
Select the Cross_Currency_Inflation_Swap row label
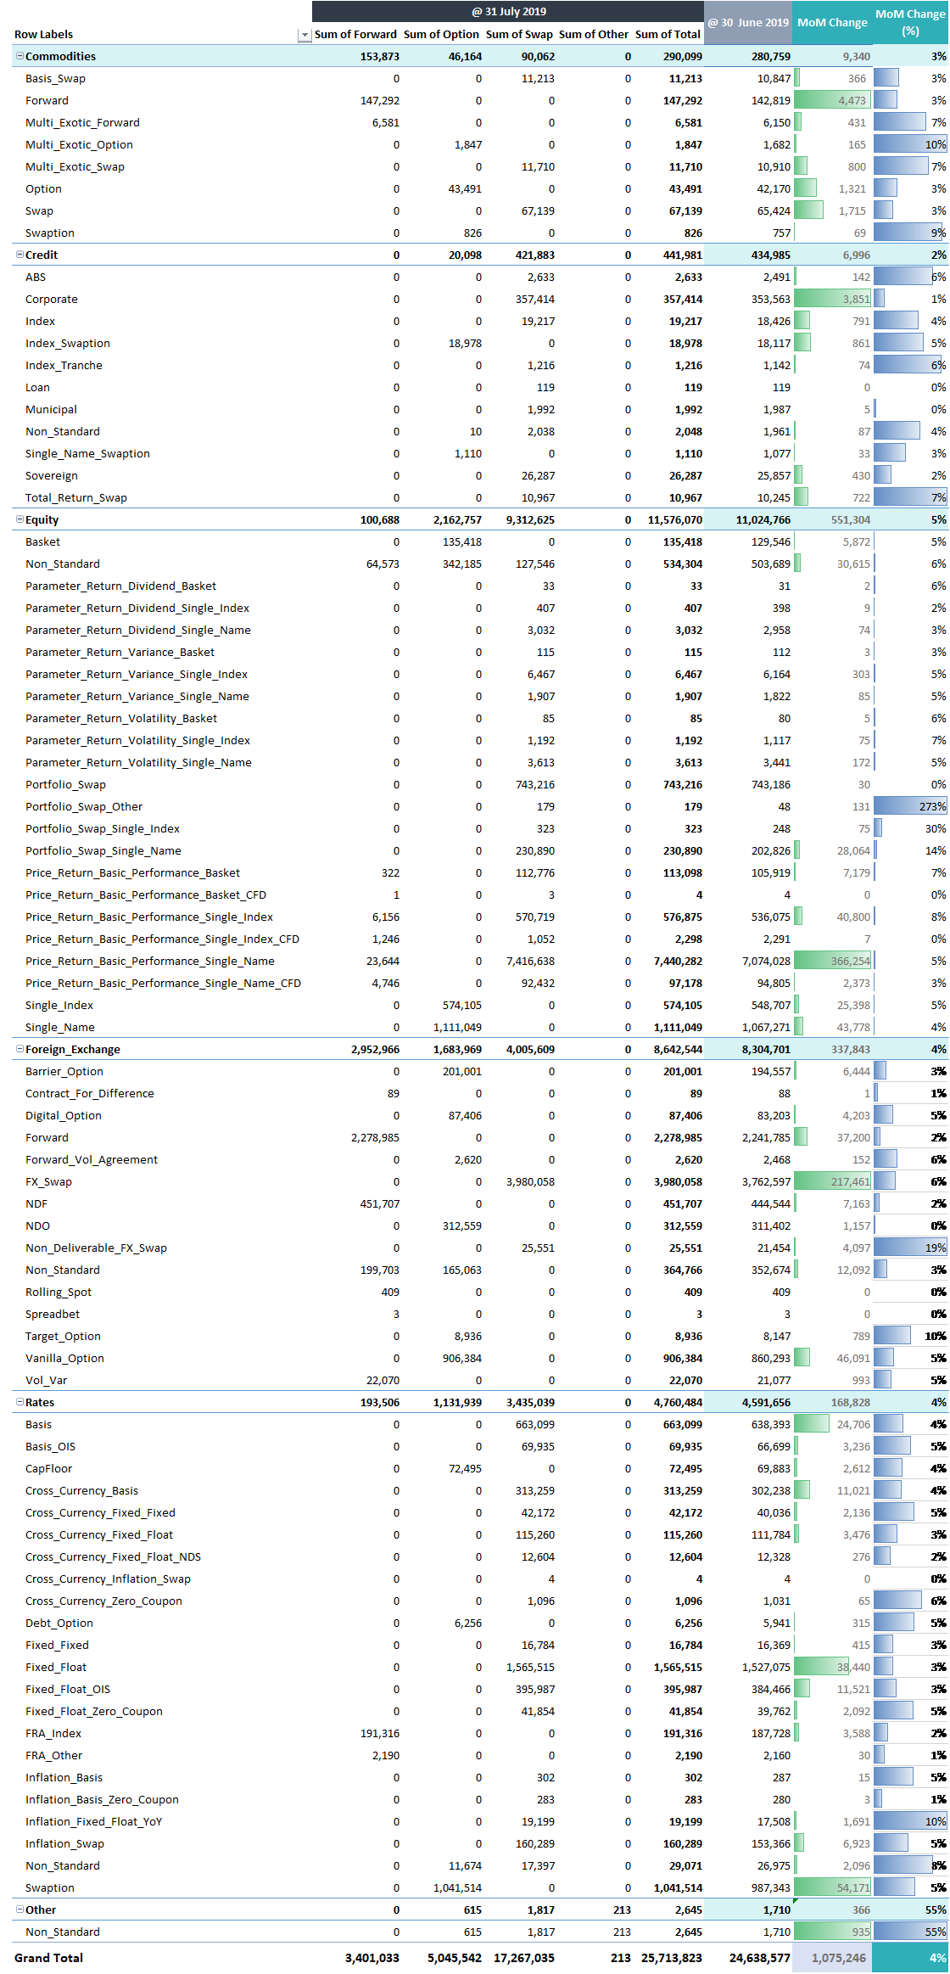tap(108, 1579)
